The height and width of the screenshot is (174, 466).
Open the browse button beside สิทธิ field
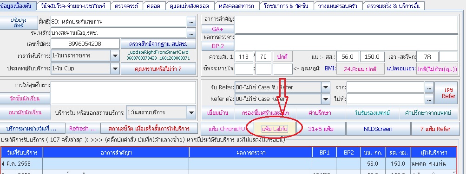[191, 22]
